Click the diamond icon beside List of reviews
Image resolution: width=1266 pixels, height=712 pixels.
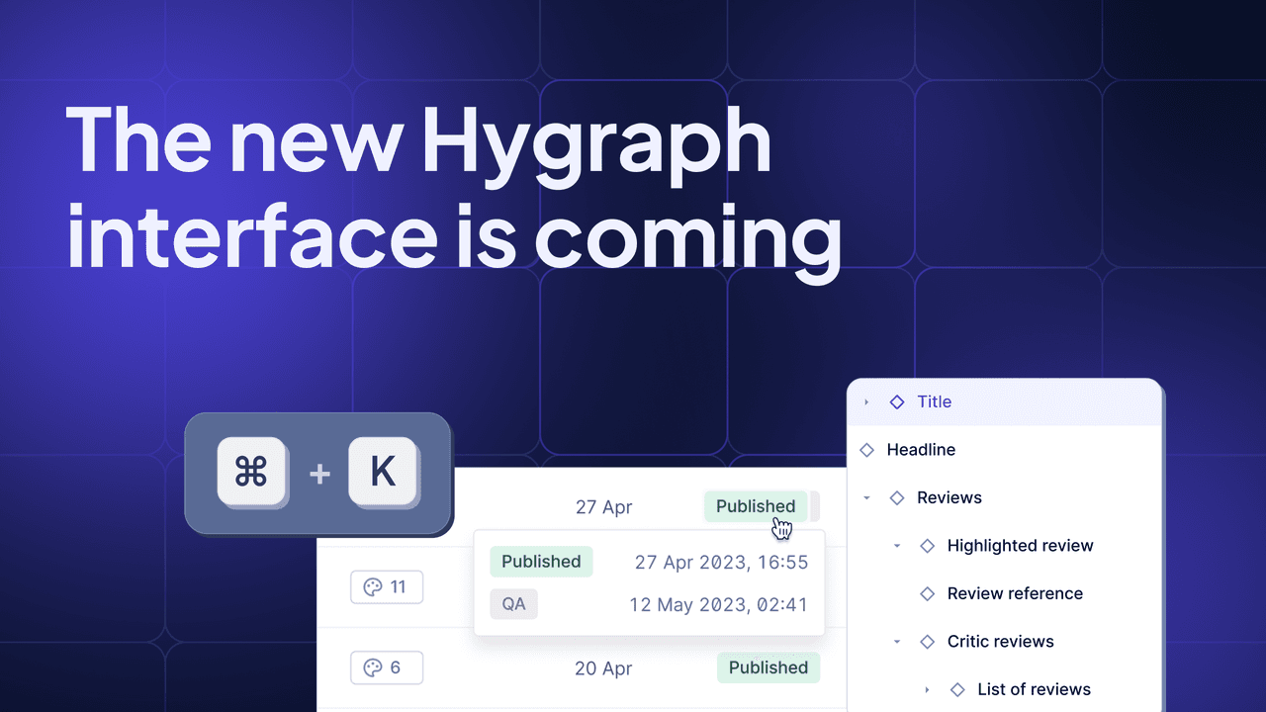(957, 689)
